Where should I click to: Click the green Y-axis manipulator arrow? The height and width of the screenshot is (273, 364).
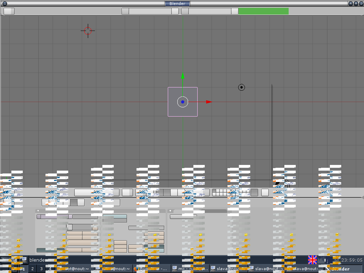183,76
